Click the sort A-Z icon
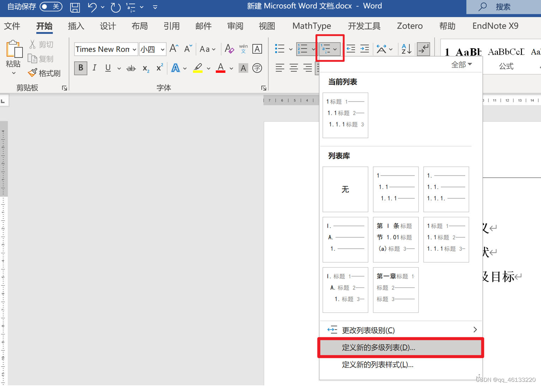The width and height of the screenshot is (541, 386). 406,49
